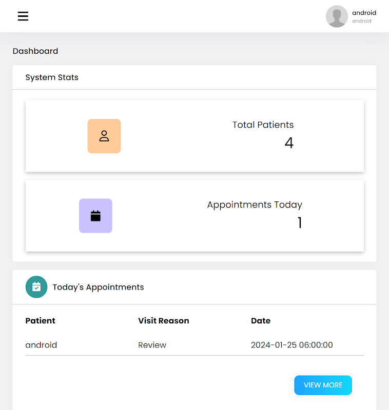Click the Total Patients label
389x410 pixels.
pos(263,125)
